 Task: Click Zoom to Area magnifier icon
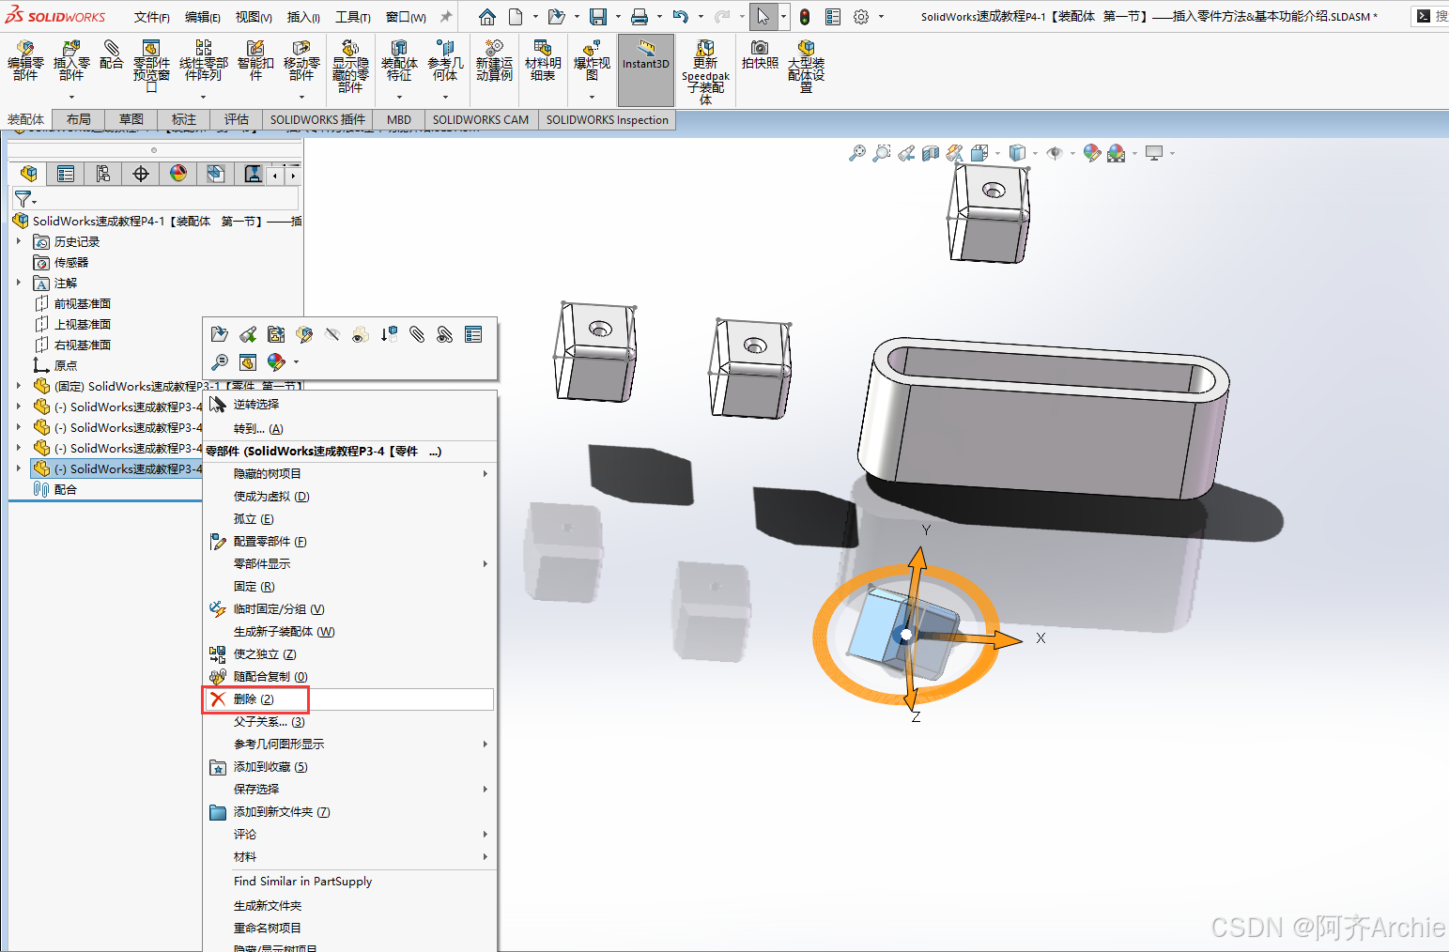coord(881,153)
